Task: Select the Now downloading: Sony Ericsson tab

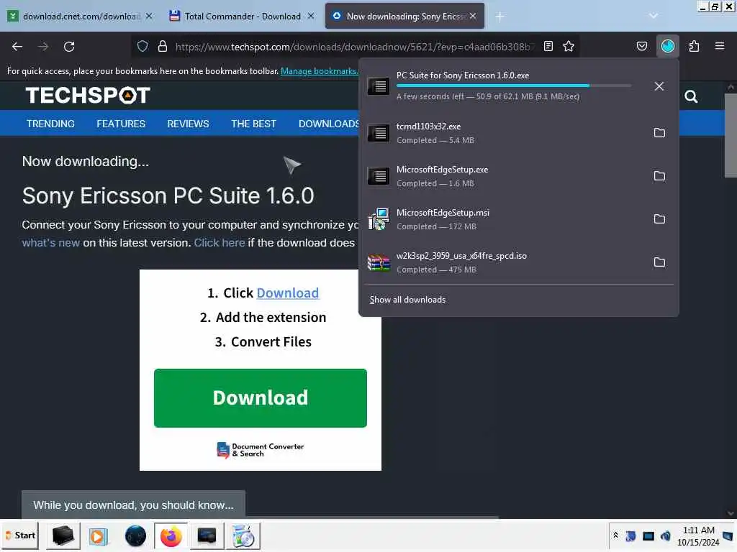Action: tap(404, 17)
